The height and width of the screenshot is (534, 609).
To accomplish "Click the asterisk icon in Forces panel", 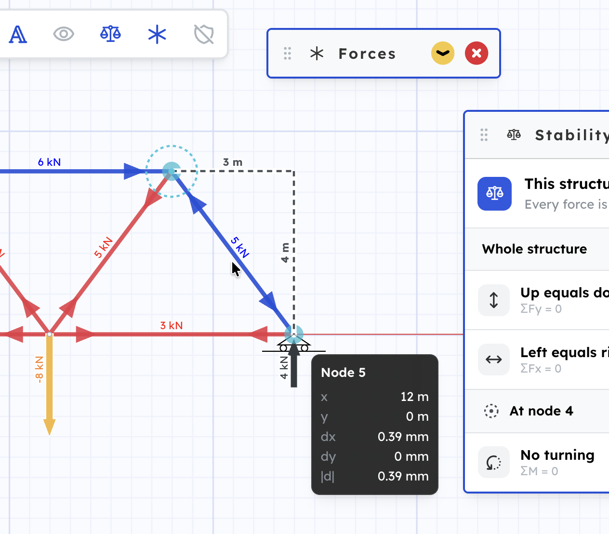I will coord(317,53).
